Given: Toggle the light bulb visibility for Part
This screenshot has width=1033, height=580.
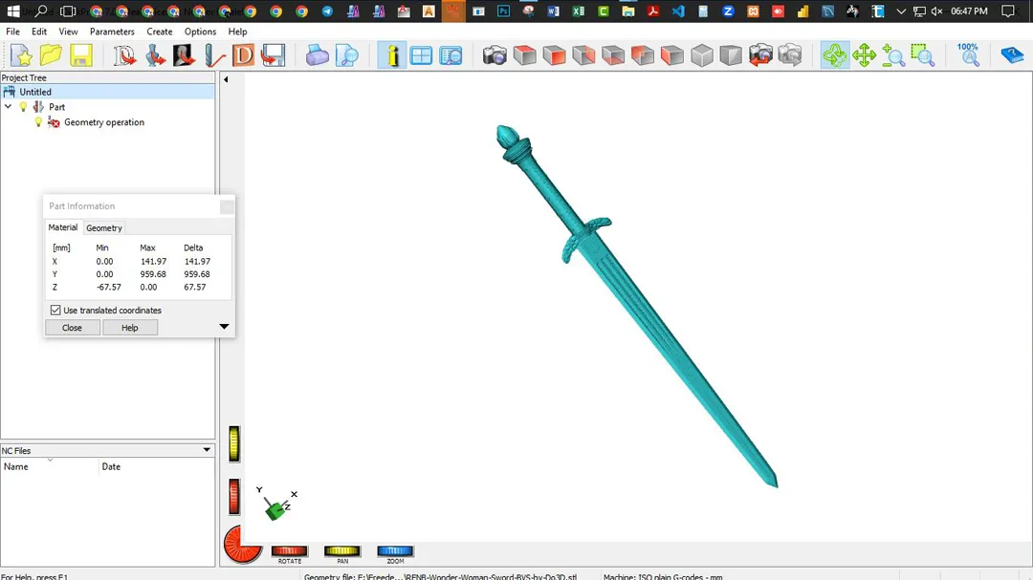Looking at the screenshot, I should pos(23,107).
